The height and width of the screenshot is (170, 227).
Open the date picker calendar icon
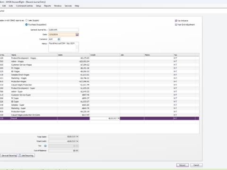tap(77, 34)
